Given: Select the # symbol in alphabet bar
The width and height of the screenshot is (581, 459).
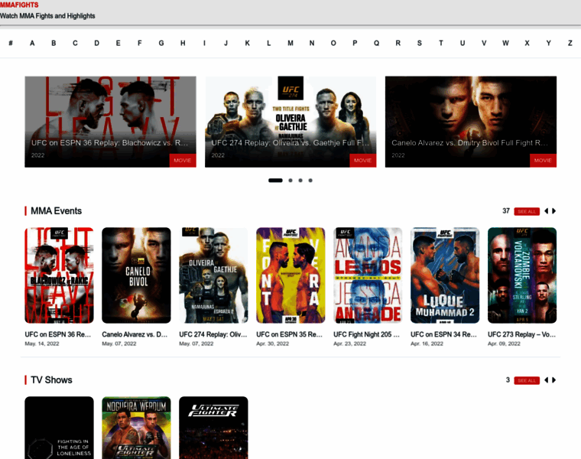Looking at the screenshot, I should 11,43.
